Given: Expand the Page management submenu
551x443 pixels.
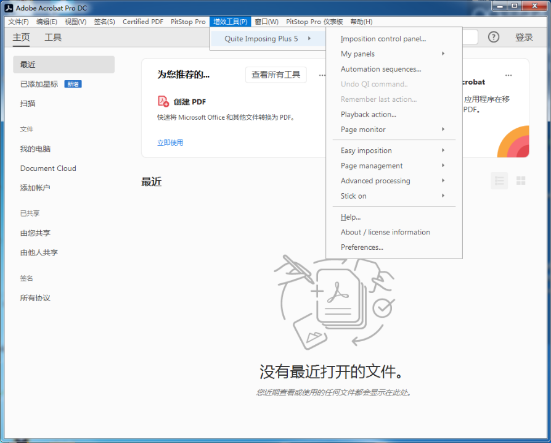Looking at the screenshot, I should coord(373,165).
